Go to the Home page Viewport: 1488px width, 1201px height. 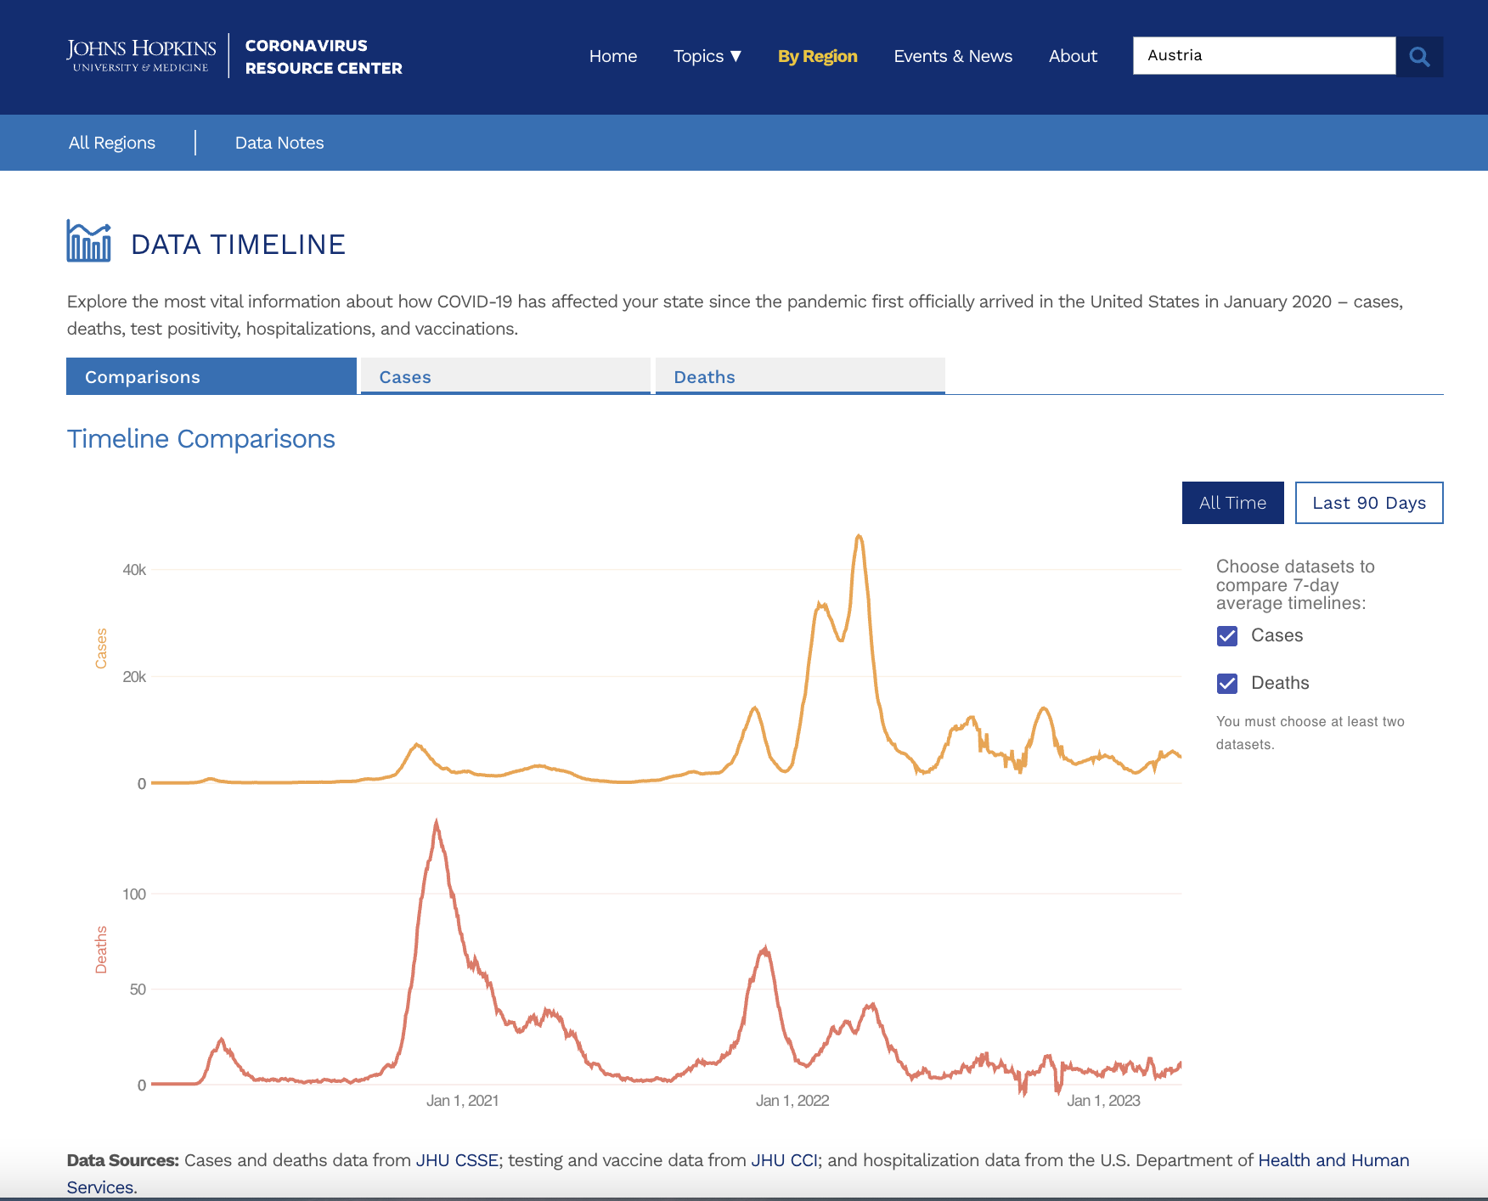612,56
